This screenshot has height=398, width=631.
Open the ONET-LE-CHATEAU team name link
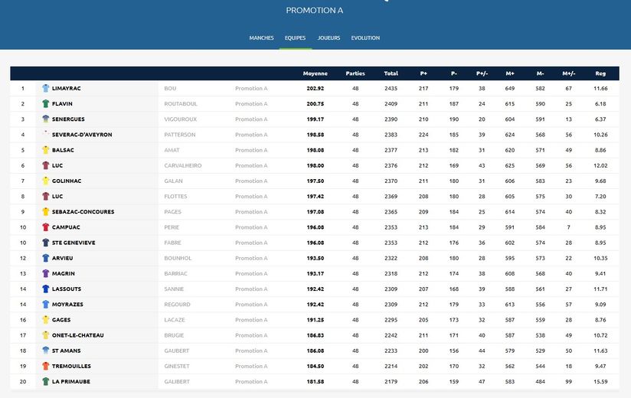(x=77, y=335)
